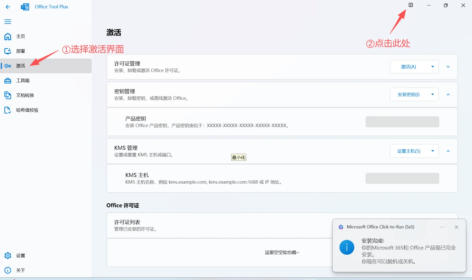This screenshot has width=472, height=280.
Task: Open the hamburger navigation menu
Action: tap(8, 22)
